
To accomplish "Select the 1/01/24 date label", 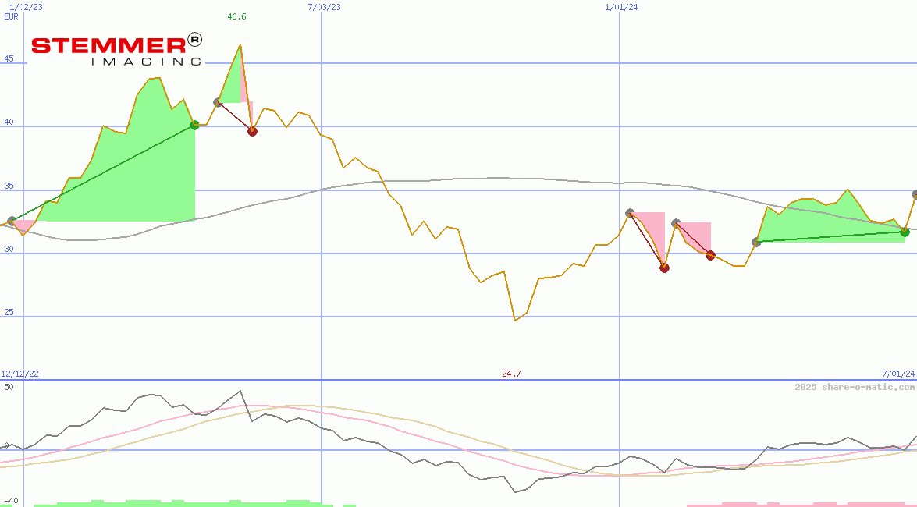I will pyautogui.click(x=622, y=6).
